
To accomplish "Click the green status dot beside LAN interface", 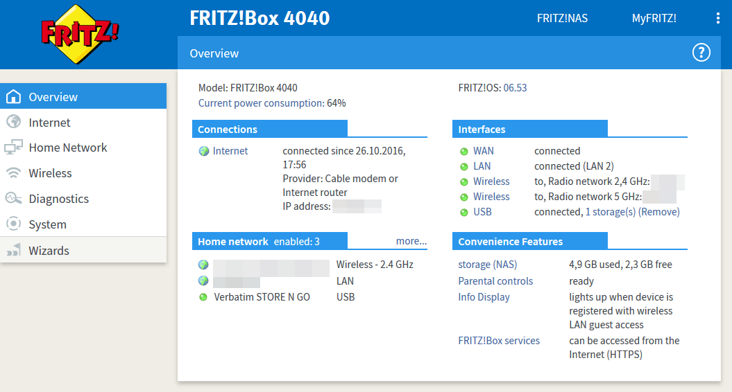I will pyautogui.click(x=464, y=167).
